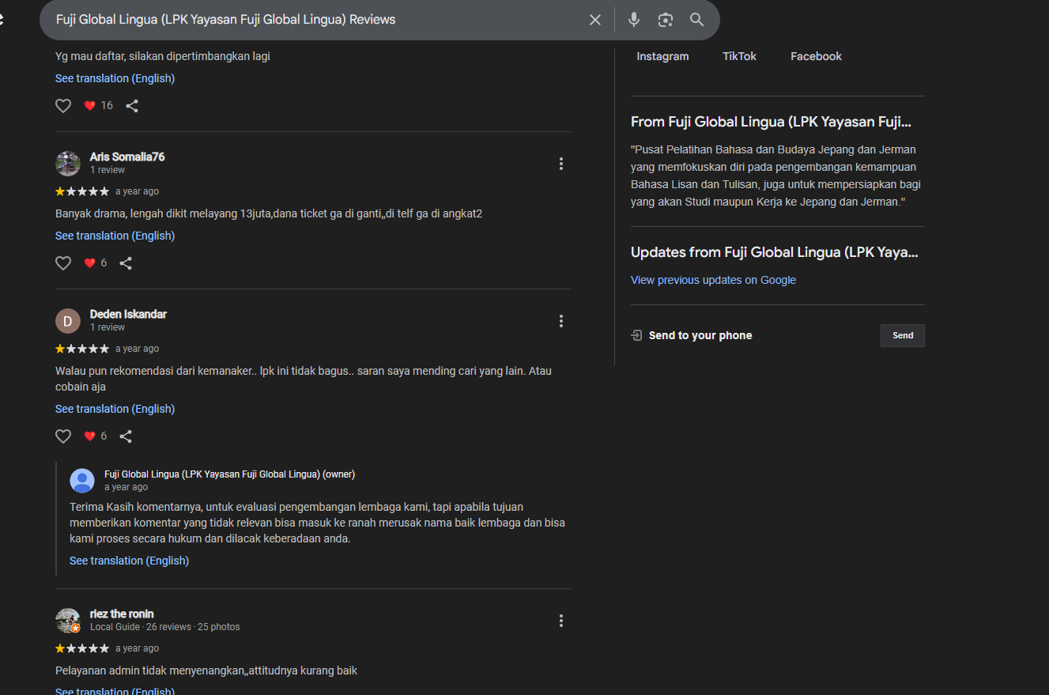Share Deden Iskandar's review
The height and width of the screenshot is (695, 1049).
pyautogui.click(x=126, y=436)
